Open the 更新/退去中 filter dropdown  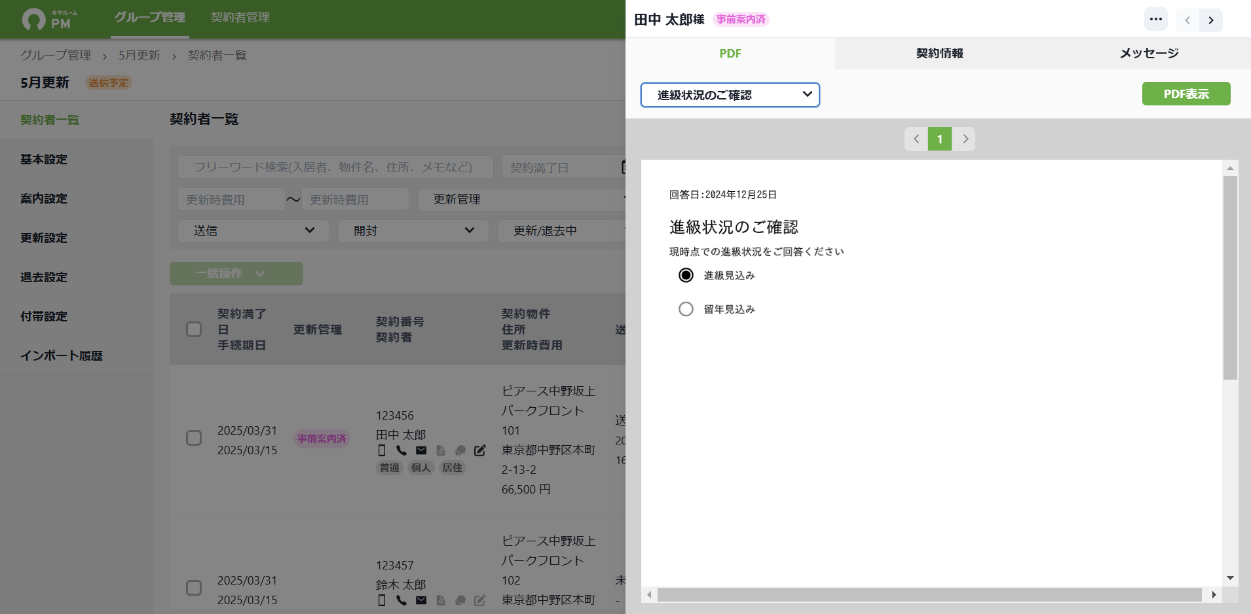[562, 230]
